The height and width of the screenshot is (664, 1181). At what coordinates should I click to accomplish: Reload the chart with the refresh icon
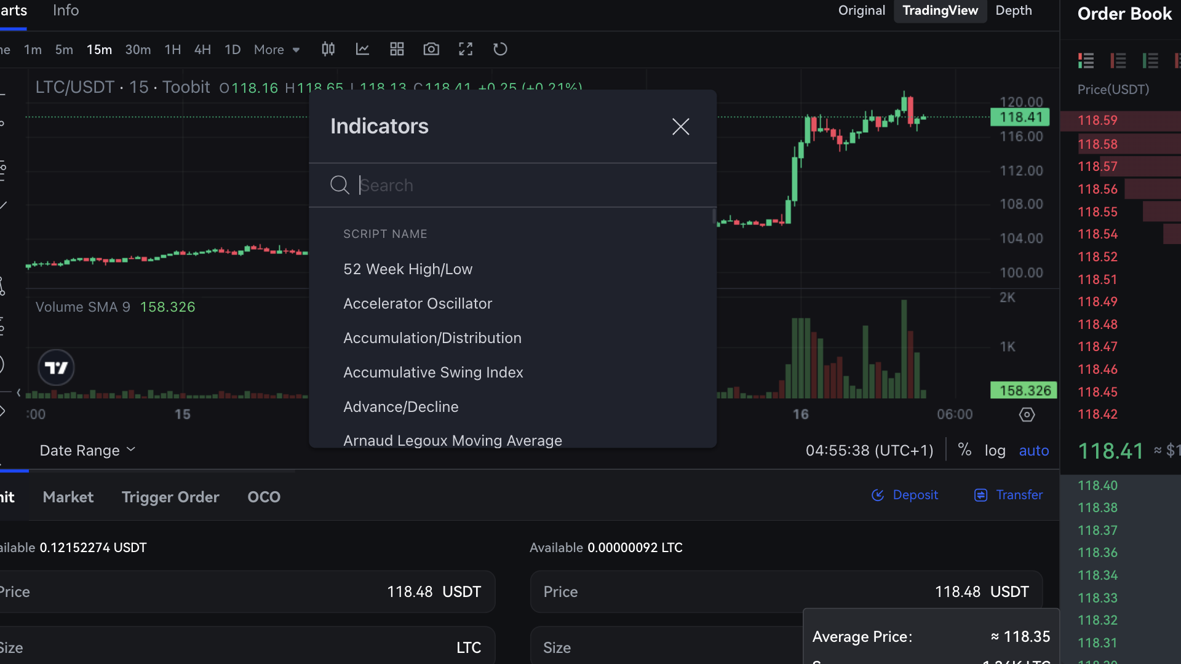coord(500,49)
